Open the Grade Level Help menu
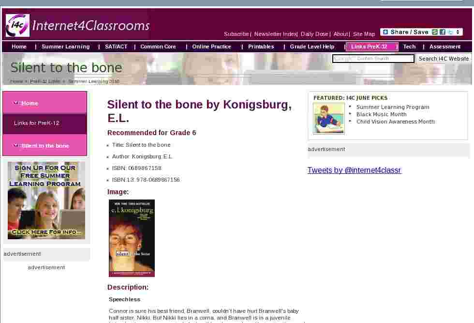 click(x=312, y=46)
